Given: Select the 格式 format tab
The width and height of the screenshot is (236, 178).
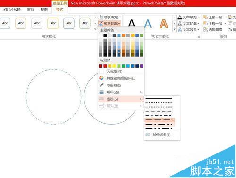Looking at the screenshot, I should click(x=59, y=10).
